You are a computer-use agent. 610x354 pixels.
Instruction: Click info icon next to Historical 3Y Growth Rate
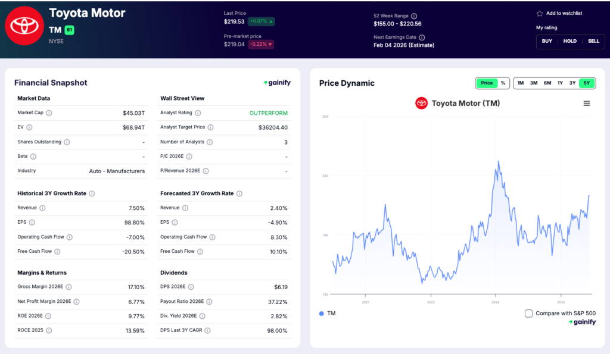[x=92, y=194]
